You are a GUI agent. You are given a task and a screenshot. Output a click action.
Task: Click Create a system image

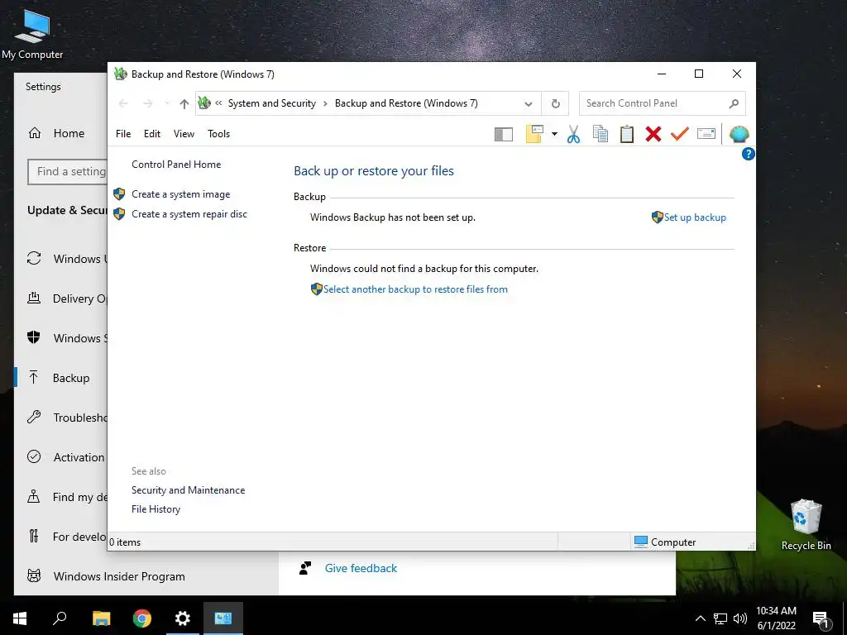click(181, 194)
